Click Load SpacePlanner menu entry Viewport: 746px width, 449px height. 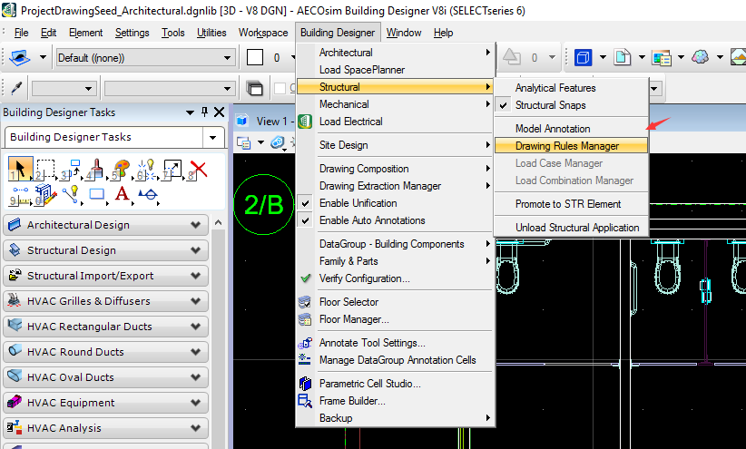pos(395,70)
